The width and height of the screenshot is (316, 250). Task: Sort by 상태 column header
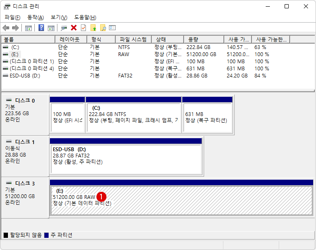point(168,39)
